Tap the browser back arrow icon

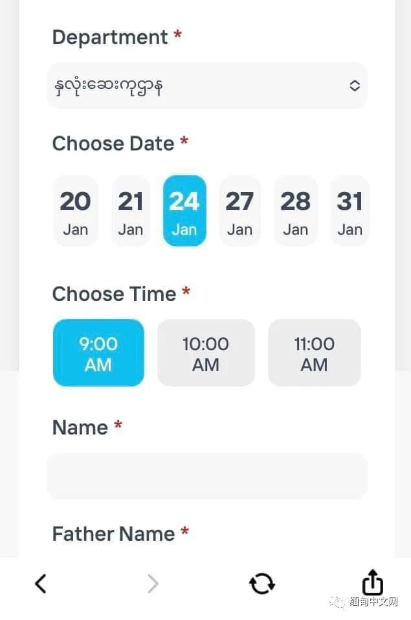click(41, 583)
